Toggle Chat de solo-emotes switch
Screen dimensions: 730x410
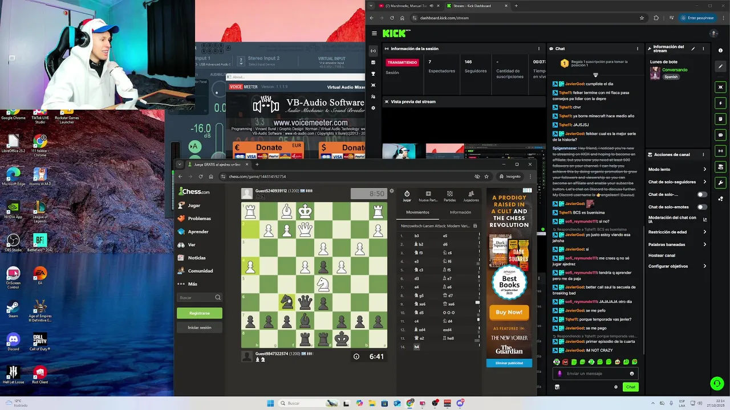click(x=702, y=207)
